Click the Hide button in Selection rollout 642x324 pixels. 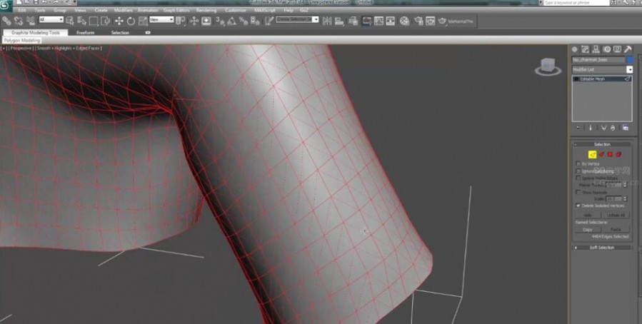click(588, 216)
